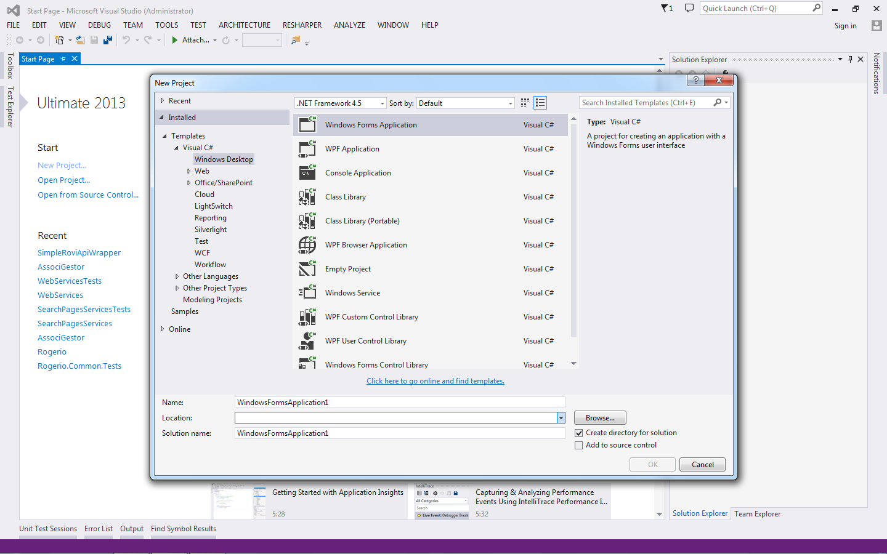Click the help question mark button in New Project dialog
This screenshot has width=887, height=554.
695,80
